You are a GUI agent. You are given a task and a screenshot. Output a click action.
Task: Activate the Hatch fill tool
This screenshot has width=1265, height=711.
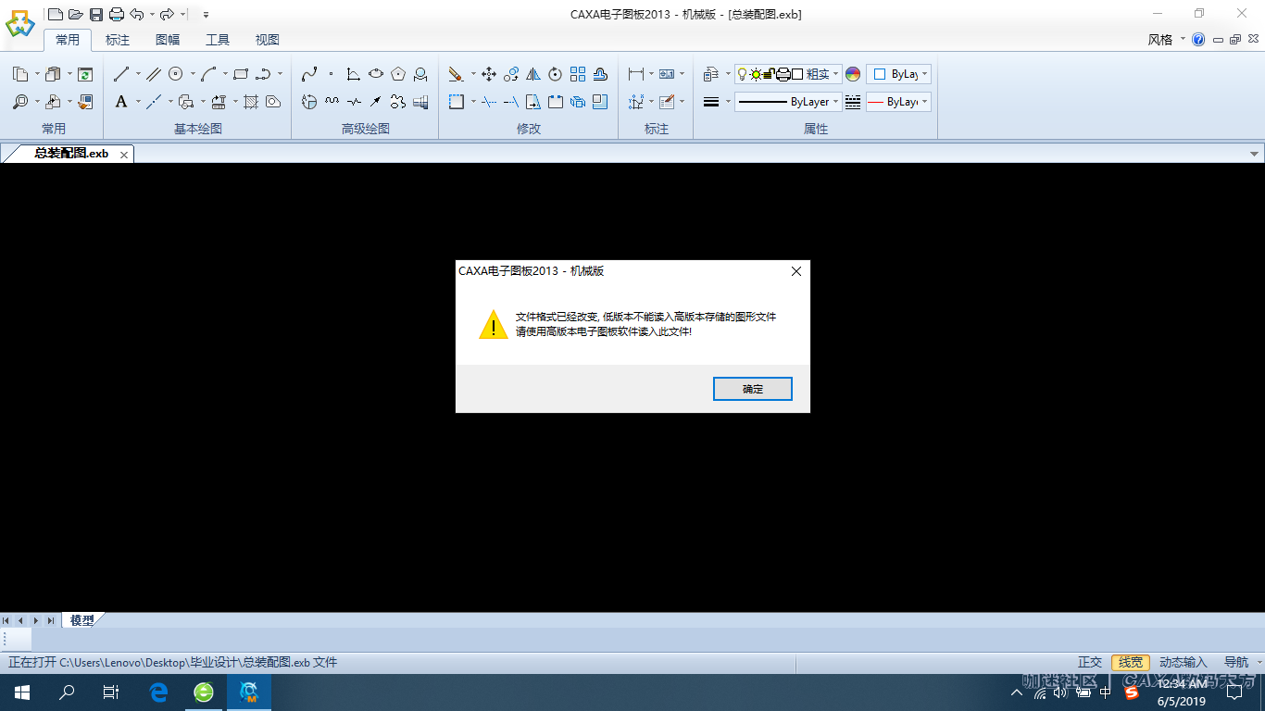(250, 102)
